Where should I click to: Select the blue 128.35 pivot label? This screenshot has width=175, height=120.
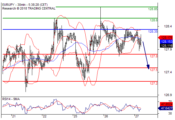pyautogui.click(x=153, y=31)
